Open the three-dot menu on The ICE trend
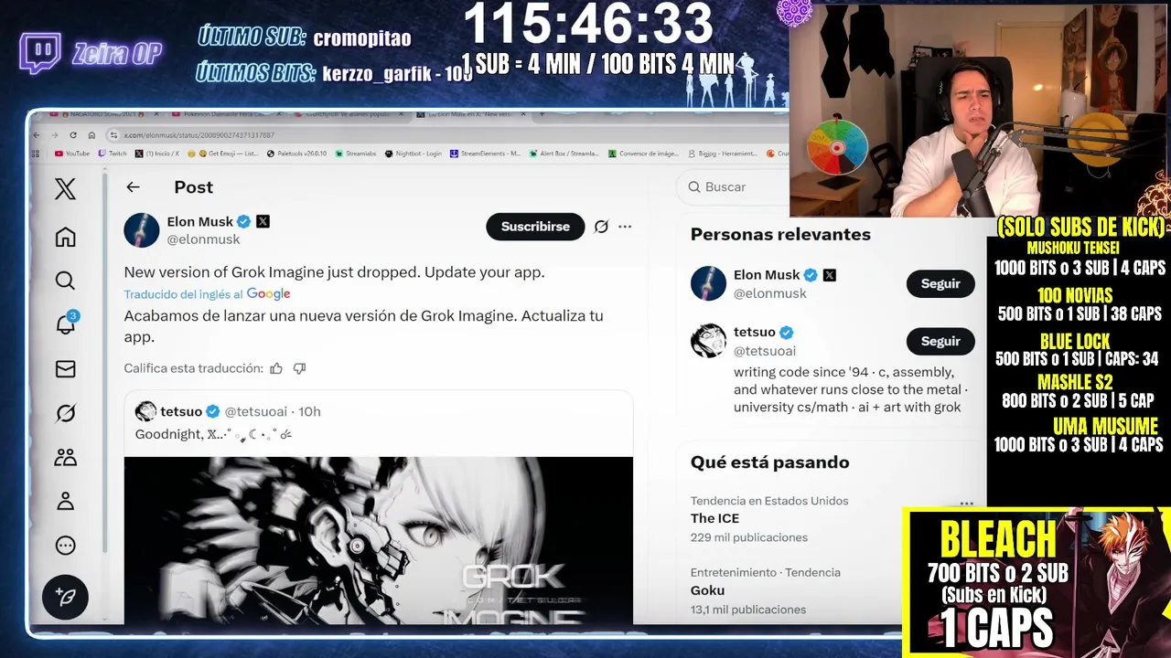Image resolution: width=1171 pixels, height=658 pixels. (x=967, y=503)
